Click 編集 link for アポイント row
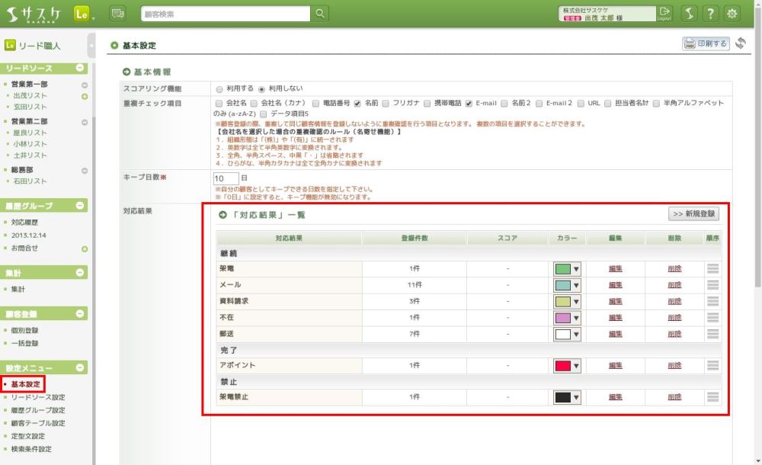 click(x=615, y=365)
